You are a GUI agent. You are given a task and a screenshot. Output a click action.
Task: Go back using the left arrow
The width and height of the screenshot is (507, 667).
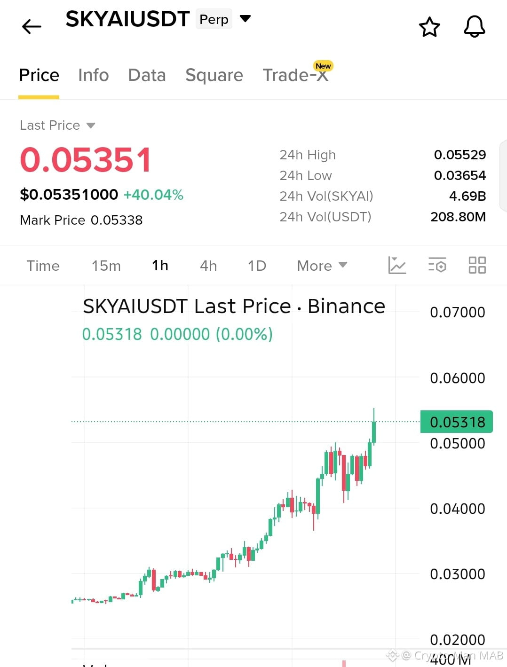pos(32,26)
